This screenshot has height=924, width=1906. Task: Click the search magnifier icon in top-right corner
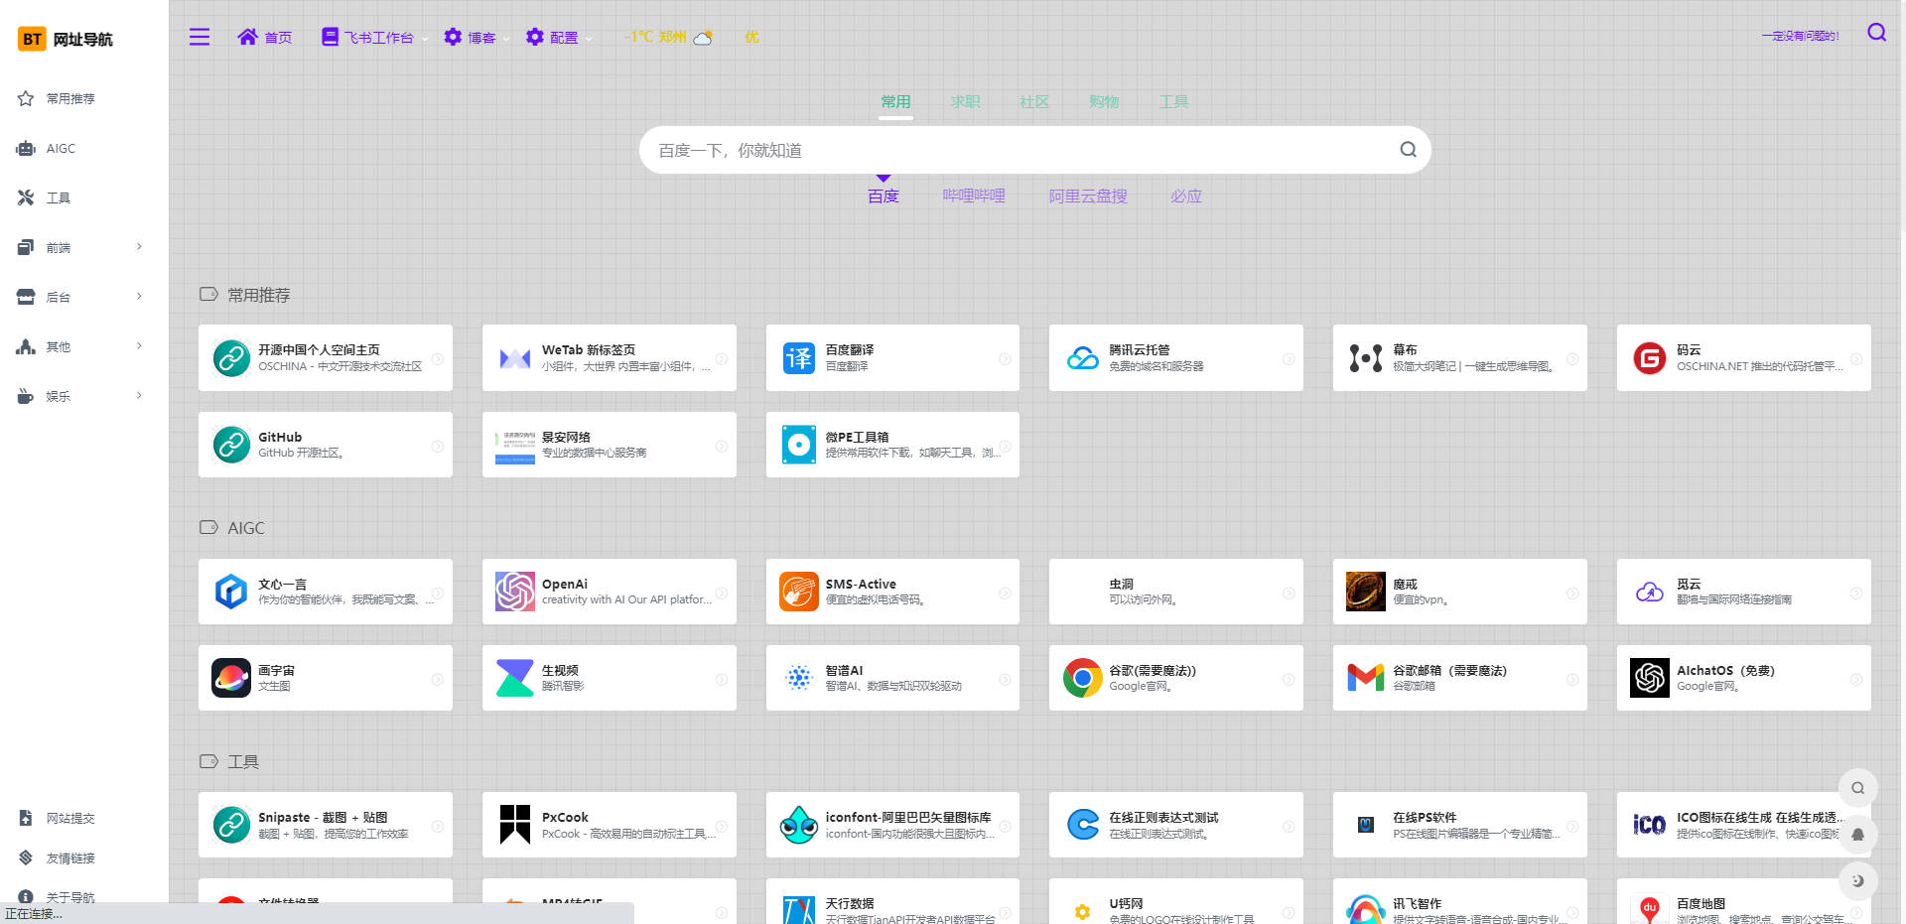point(1876,33)
